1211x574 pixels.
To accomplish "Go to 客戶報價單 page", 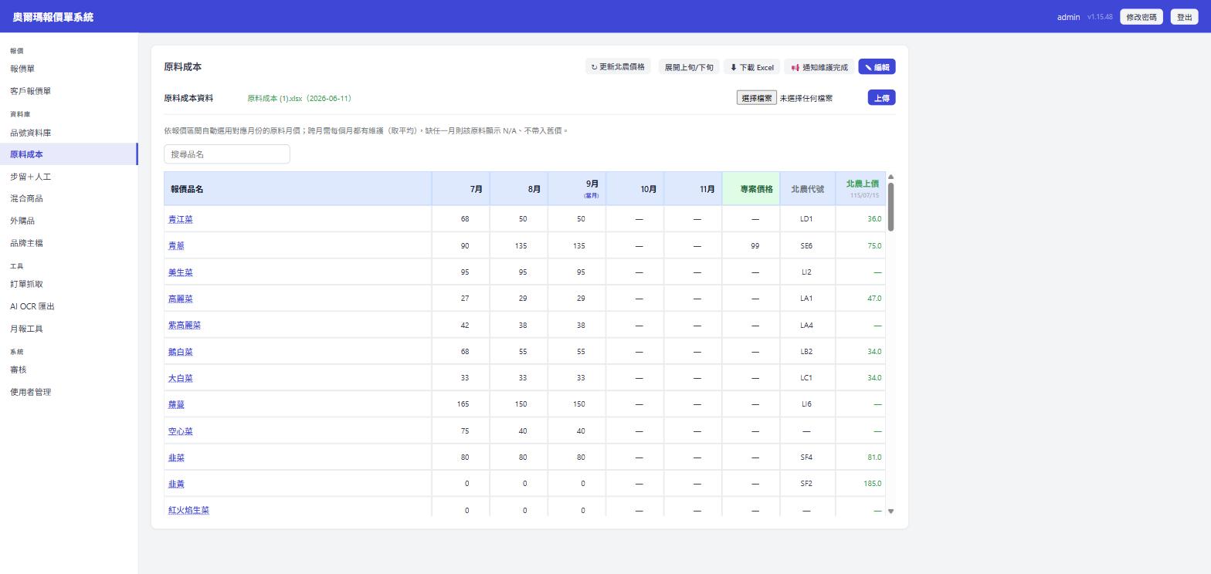I will 69,91.
